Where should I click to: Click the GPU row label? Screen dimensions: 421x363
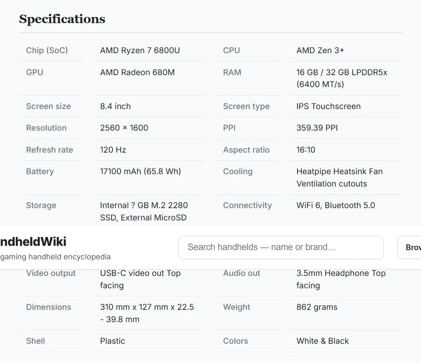point(35,72)
